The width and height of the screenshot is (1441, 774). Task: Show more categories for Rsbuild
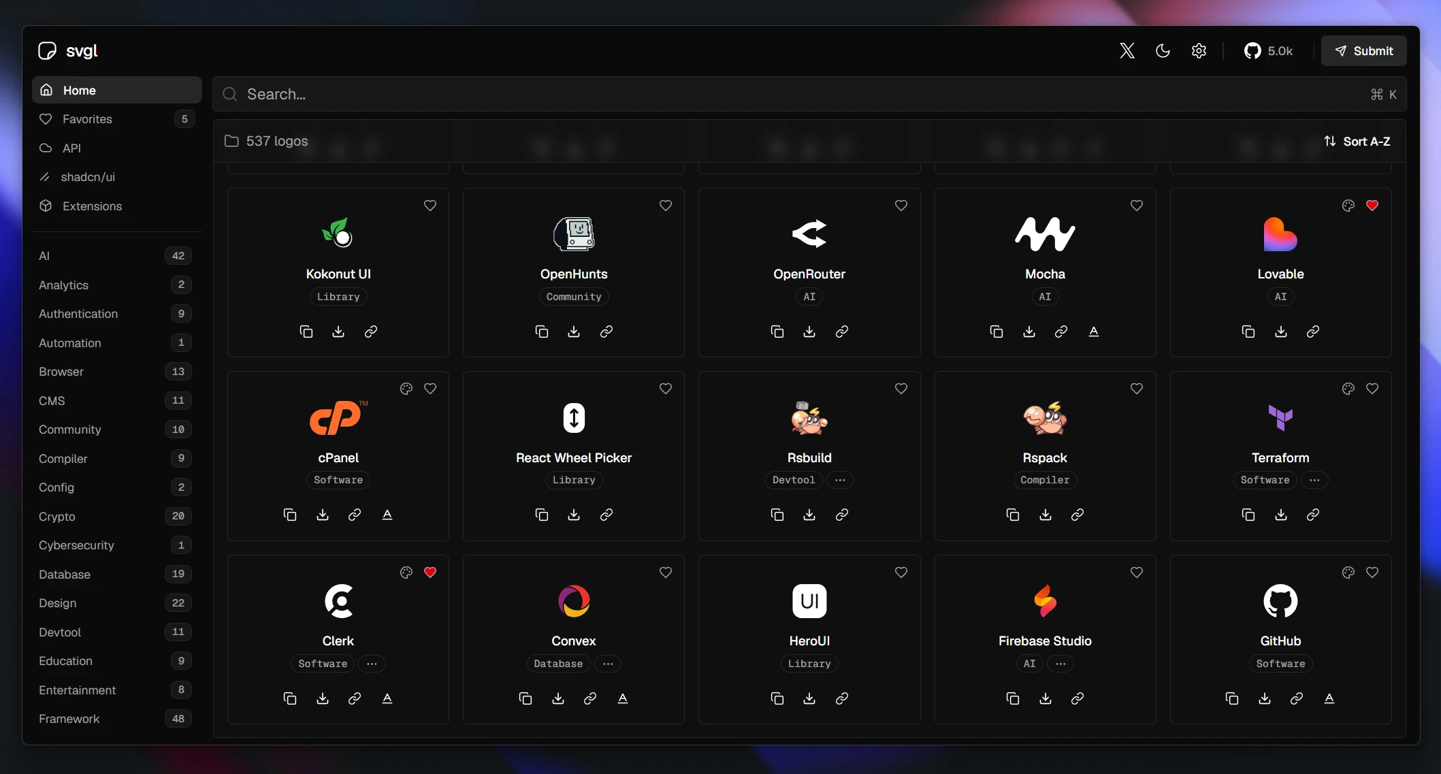pyautogui.click(x=840, y=480)
